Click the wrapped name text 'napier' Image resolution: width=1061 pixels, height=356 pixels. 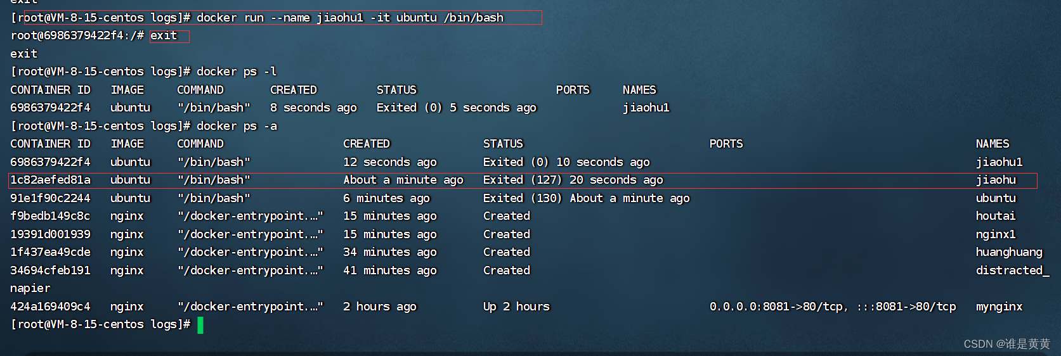pyautogui.click(x=30, y=288)
